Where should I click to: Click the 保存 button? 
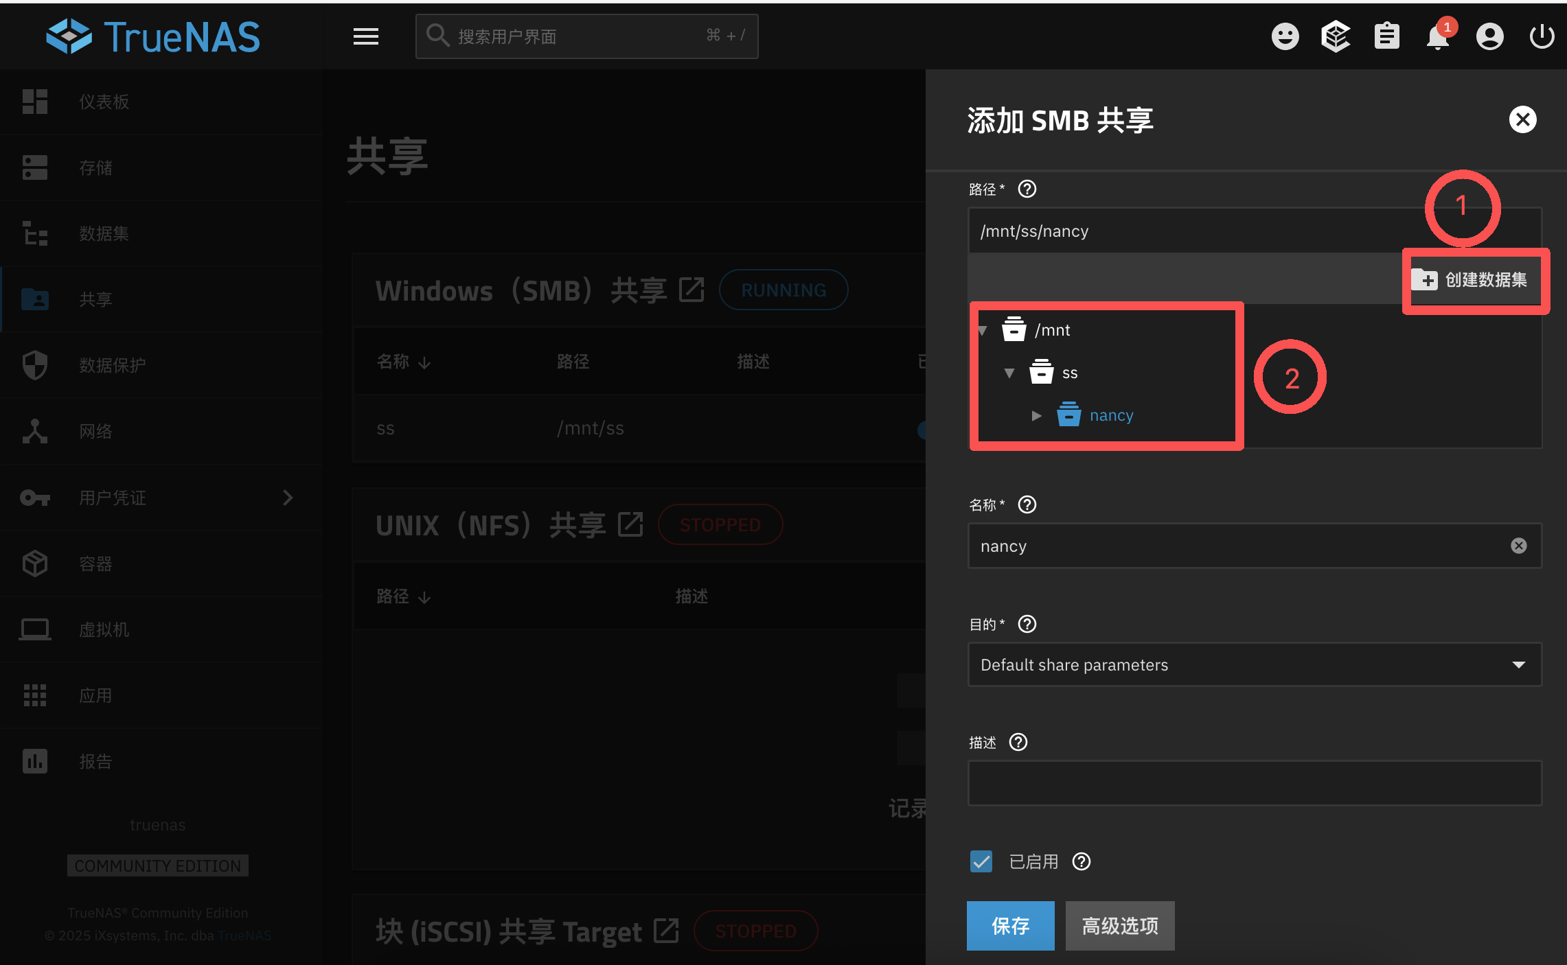click(1010, 926)
